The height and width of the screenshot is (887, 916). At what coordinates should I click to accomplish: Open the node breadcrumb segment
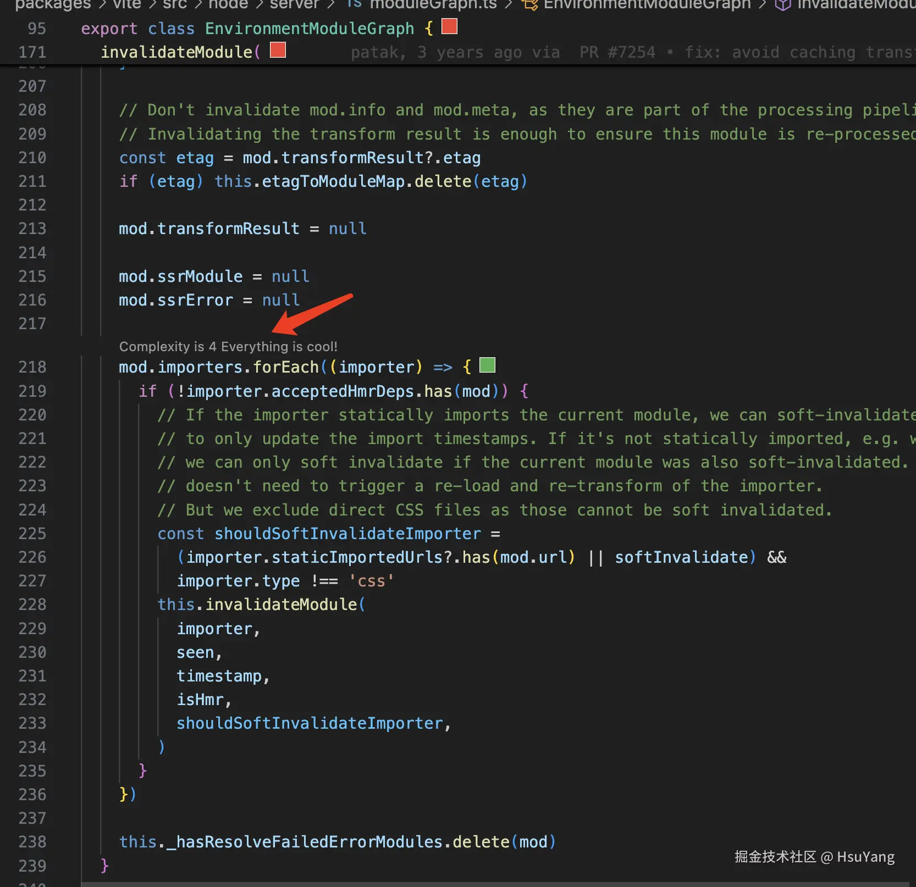228,4
